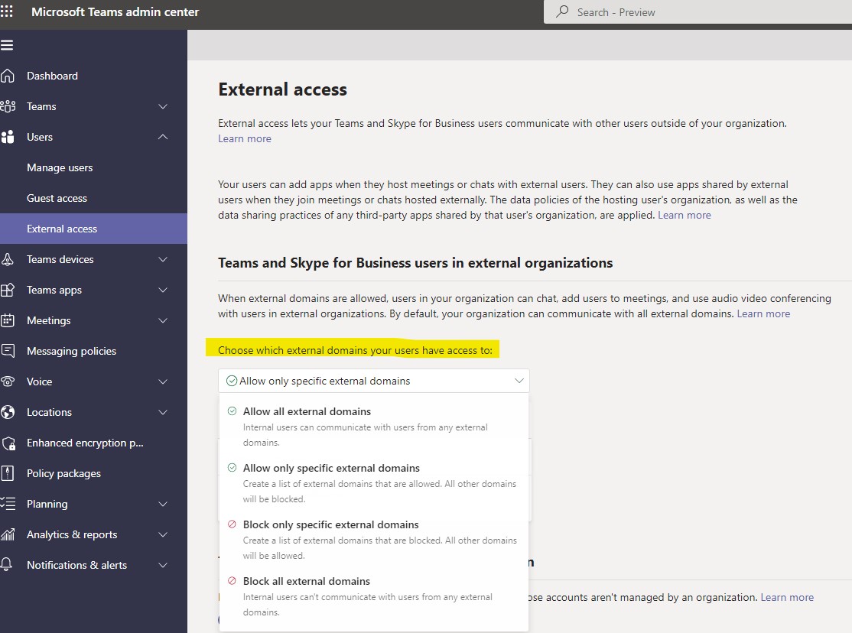Open External access nav item
The image size is (852, 633).
[93, 229]
